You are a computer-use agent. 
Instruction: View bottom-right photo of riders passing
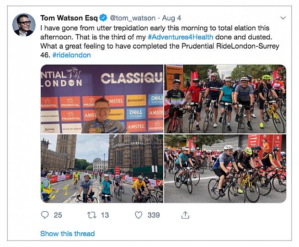click(x=225, y=168)
